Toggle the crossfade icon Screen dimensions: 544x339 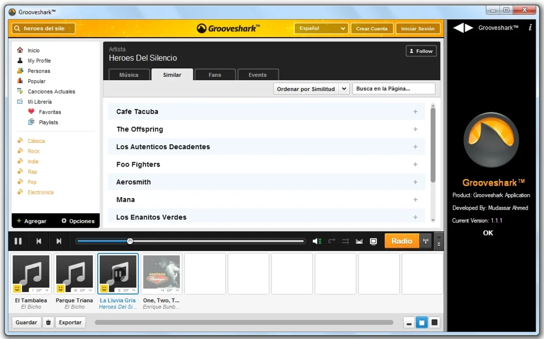pos(359,241)
